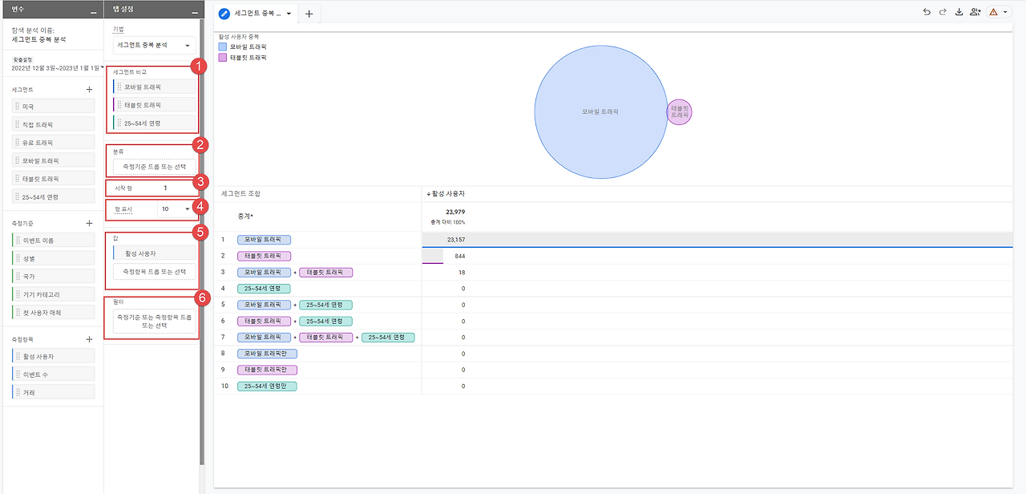Click the 테블릿 트래픽 legend color swatch

click(222, 58)
